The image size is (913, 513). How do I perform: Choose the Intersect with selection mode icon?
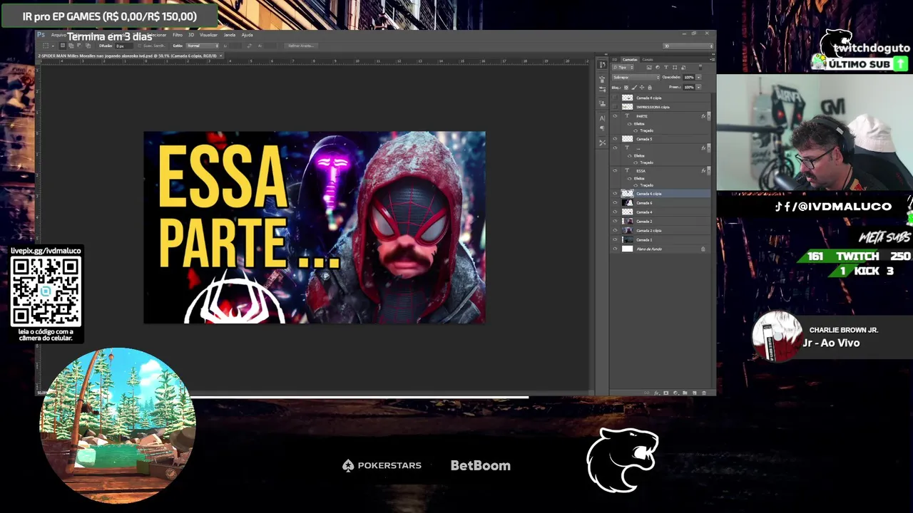[x=88, y=46]
